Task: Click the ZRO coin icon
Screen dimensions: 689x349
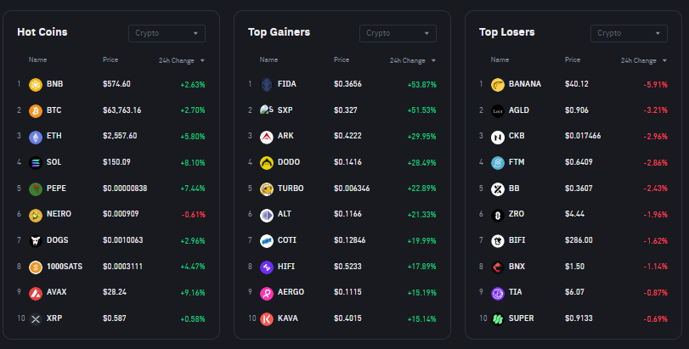Action: (x=498, y=215)
